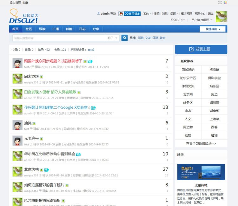Image resolution: width=238 pixels, height=206 pixels.
Task: Open the 四川菜 recommended forum
Action: coord(214,103)
